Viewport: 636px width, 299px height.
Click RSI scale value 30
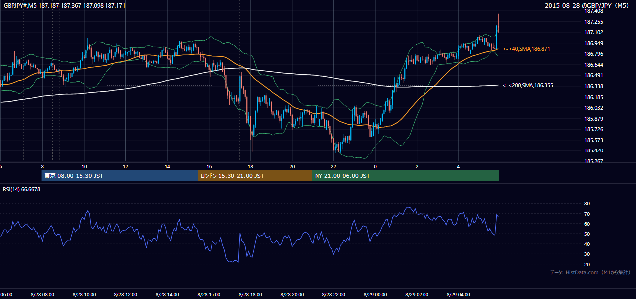tap(587, 254)
